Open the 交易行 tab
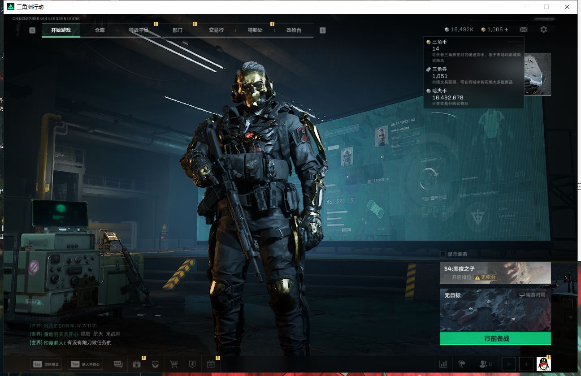 pyautogui.click(x=216, y=30)
